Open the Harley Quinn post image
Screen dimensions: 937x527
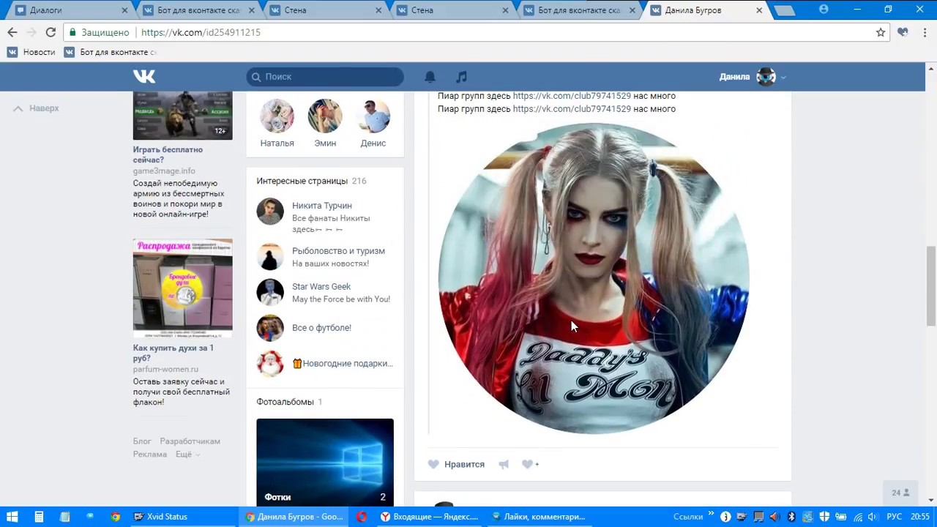594,278
